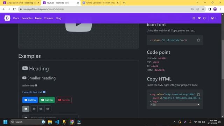Open Chrome from the taskbar
The height and width of the screenshot is (126, 224).
(72, 122)
